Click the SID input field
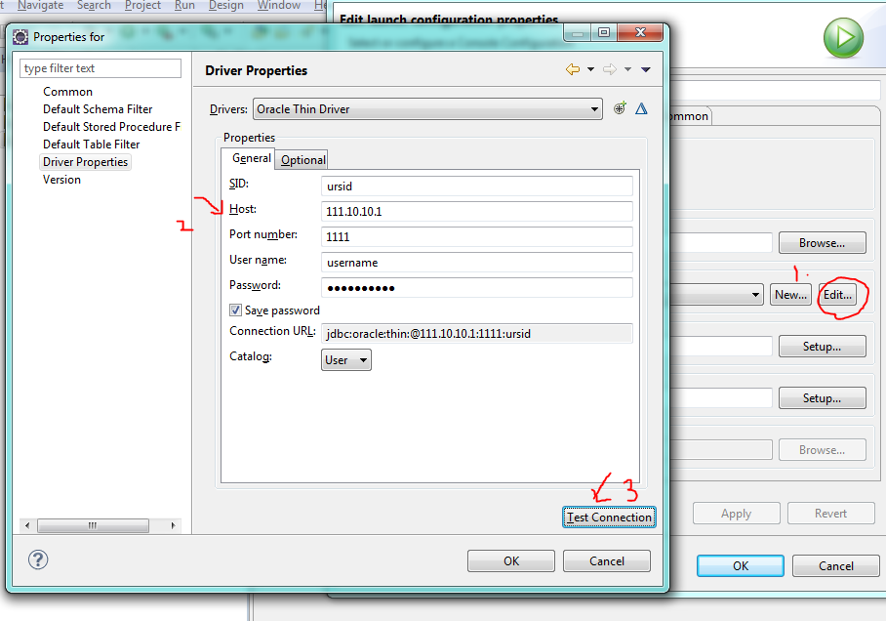 click(x=477, y=186)
